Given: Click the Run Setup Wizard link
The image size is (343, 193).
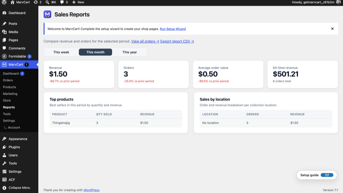Looking at the screenshot, I should pos(173,29).
